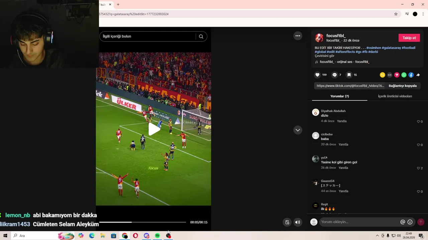The image size is (428, 240).
Task: Close the current browser tab
Action: click(110, 5)
